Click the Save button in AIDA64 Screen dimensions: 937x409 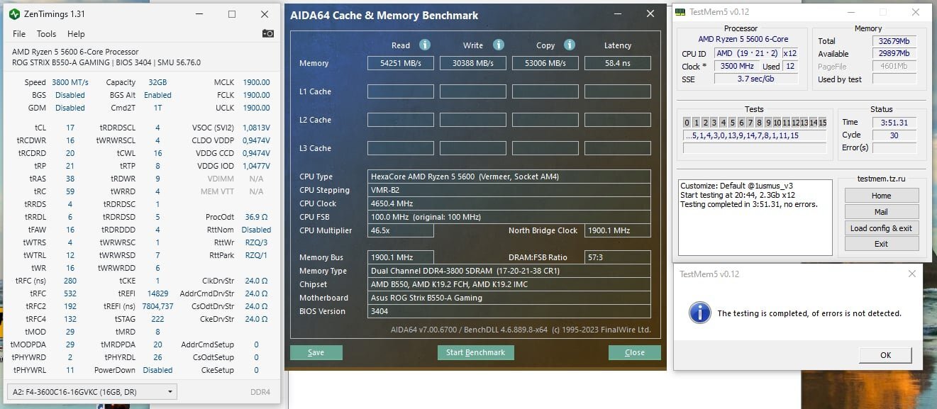[316, 352]
